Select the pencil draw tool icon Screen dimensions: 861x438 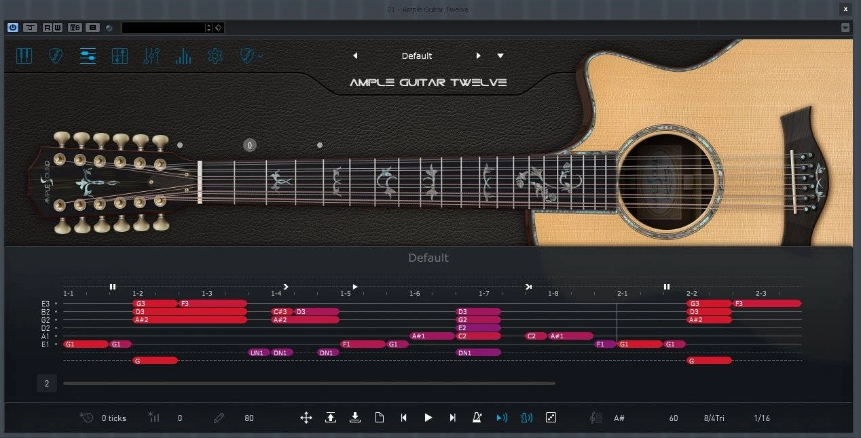tap(219, 418)
